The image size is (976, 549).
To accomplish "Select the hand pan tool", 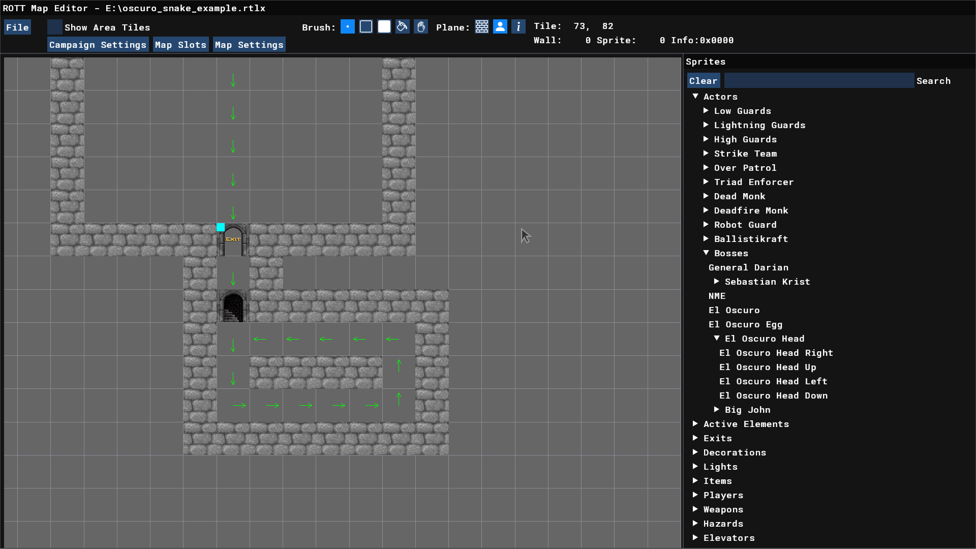I will 421,27.
